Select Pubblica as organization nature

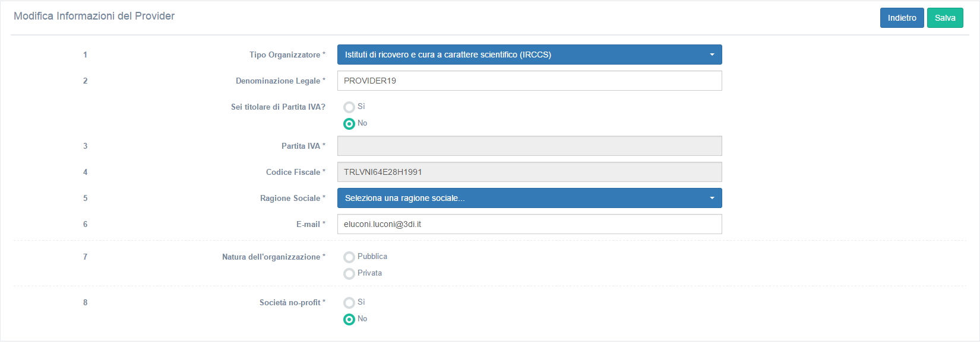349,257
